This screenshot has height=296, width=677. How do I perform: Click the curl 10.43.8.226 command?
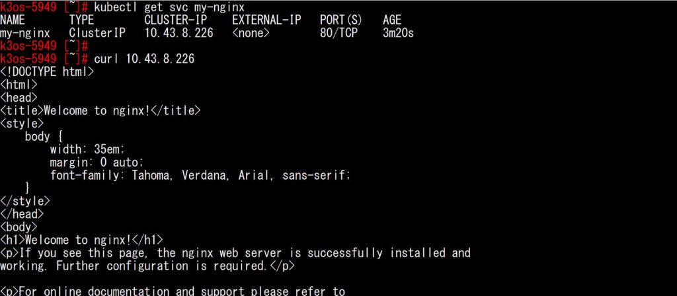click(x=144, y=59)
